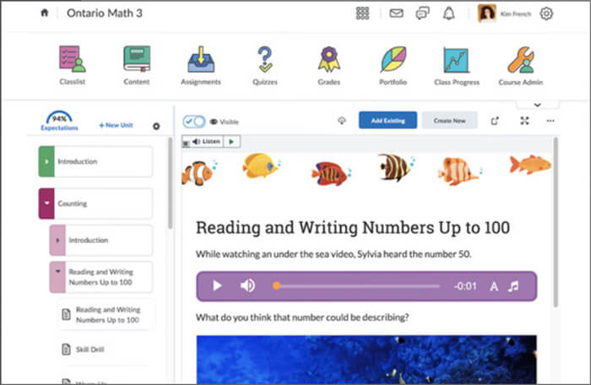The image size is (591, 385).
Task: Select the green Introduction unit
Action: click(95, 161)
